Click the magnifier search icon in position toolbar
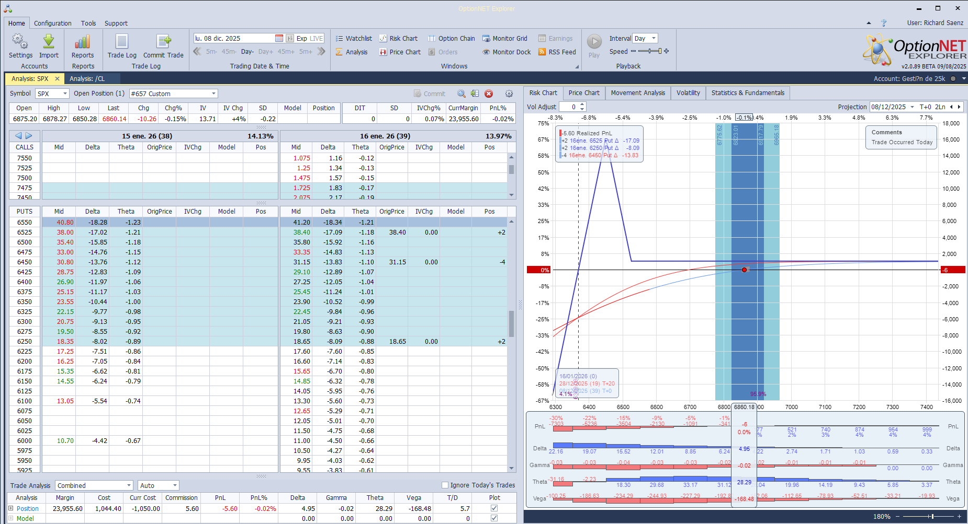 pos(462,94)
